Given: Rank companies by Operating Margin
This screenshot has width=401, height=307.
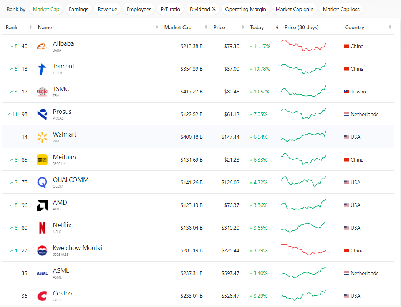Looking at the screenshot, I should point(245,10).
